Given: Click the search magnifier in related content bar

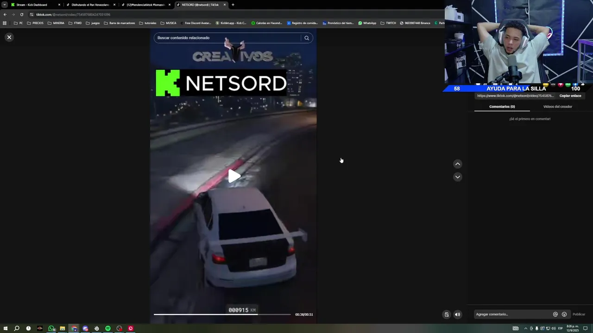Looking at the screenshot, I should pyautogui.click(x=307, y=38).
